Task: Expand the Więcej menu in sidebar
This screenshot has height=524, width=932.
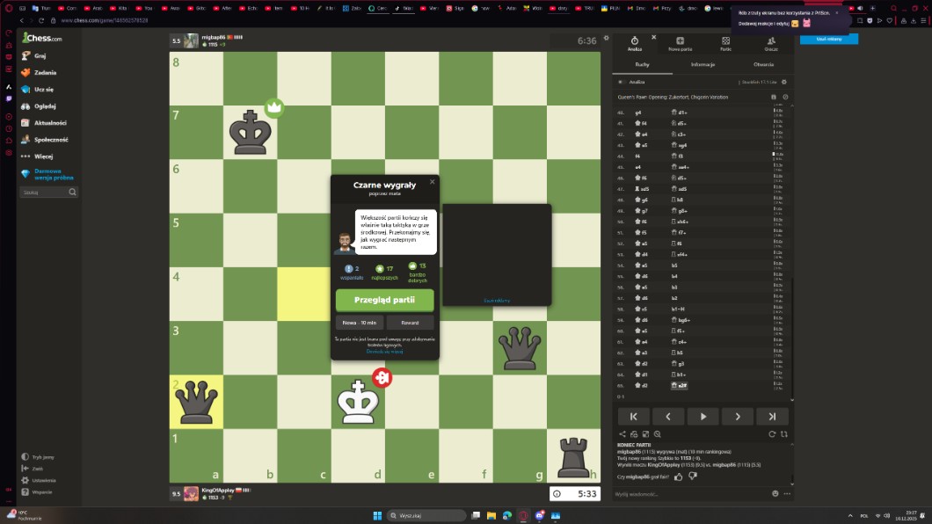Action: tap(44, 156)
